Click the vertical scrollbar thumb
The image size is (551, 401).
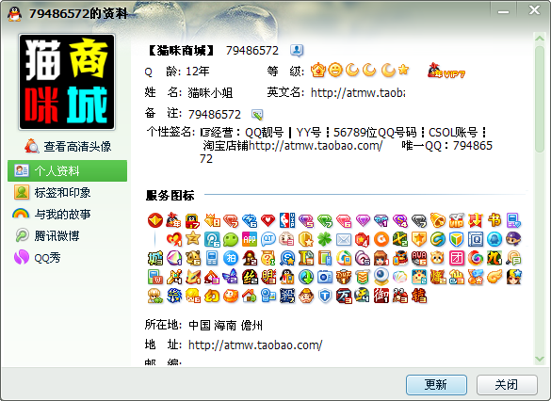click(x=540, y=99)
